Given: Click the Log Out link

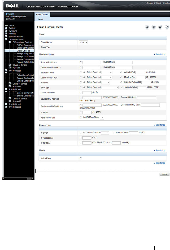Looking at the screenshot, I should [166, 3].
